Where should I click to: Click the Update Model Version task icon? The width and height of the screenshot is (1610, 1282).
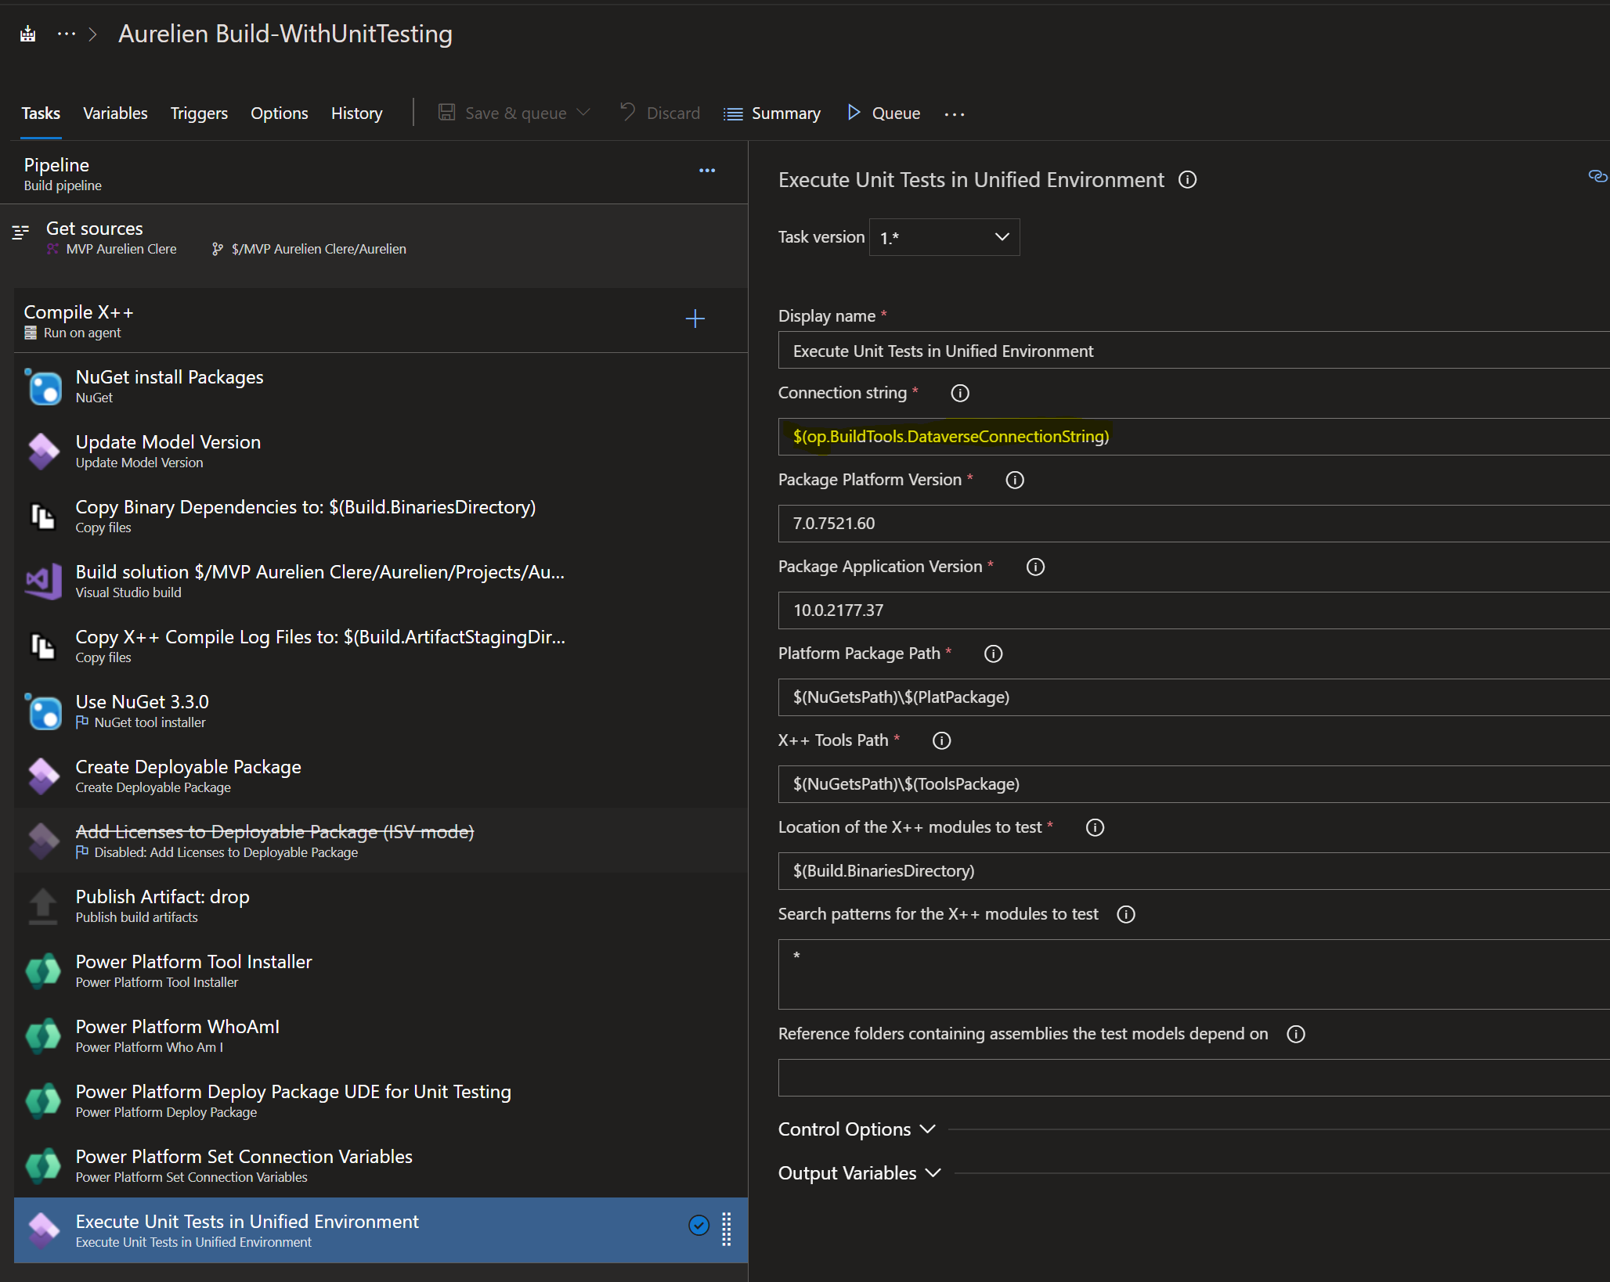tap(44, 452)
